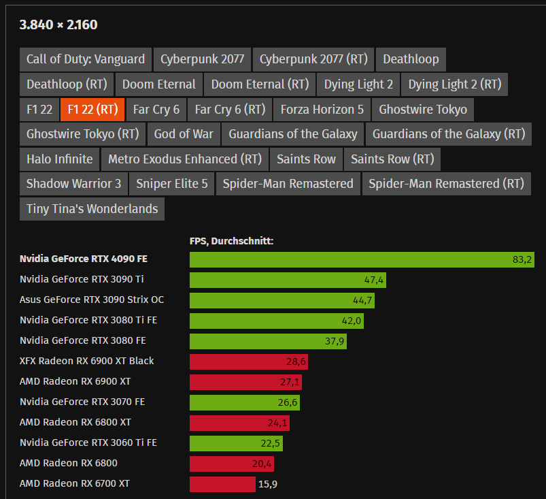Select the Far Cry 6 tab without RT

[156, 110]
